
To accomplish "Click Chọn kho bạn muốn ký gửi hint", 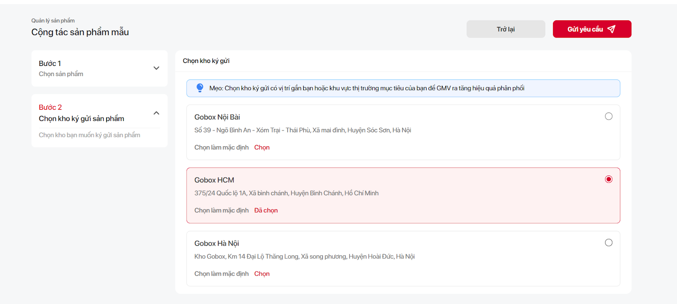I will 89,135.
